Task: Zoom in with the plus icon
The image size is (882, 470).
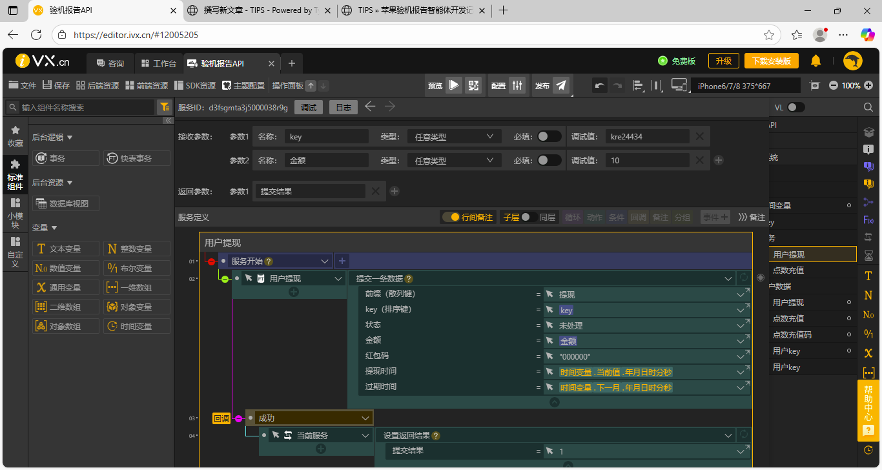Action: (x=868, y=85)
